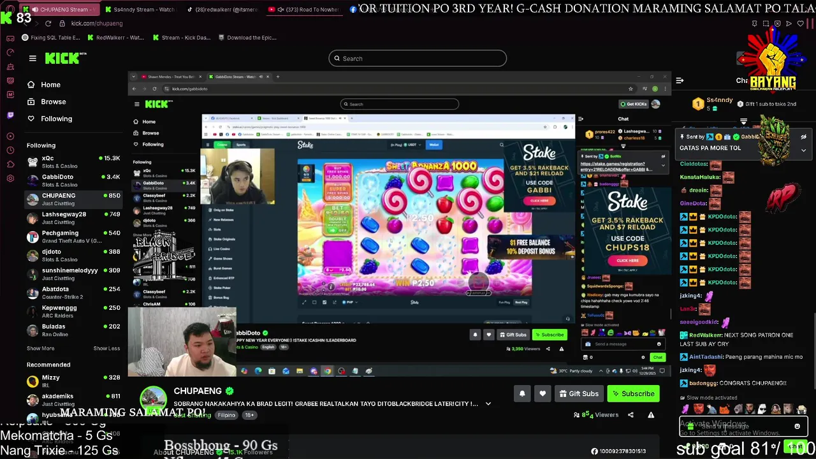Viewport: 816px width, 459px height.
Task: Focus the Kick Search field
Action: pyautogui.click(x=418, y=59)
